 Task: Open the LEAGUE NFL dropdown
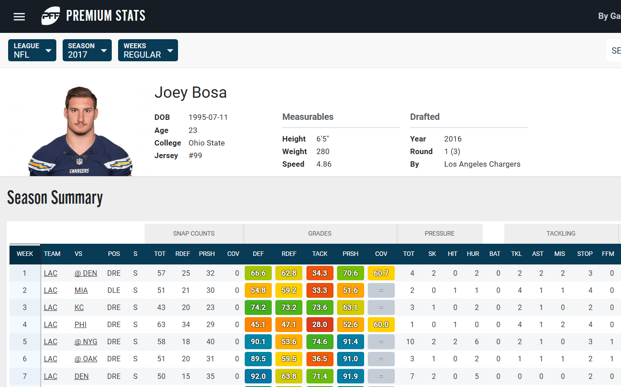tap(32, 50)
